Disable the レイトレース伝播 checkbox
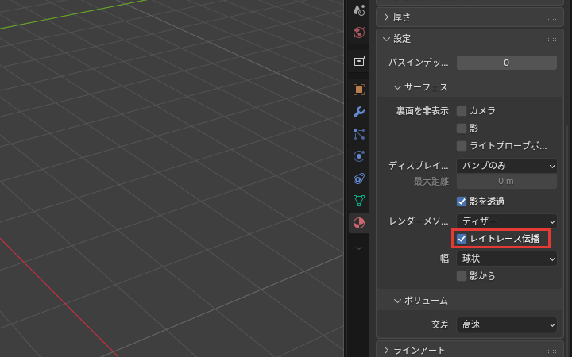The image size is (572, 357). pyautogui.click(x=462, y=239)
